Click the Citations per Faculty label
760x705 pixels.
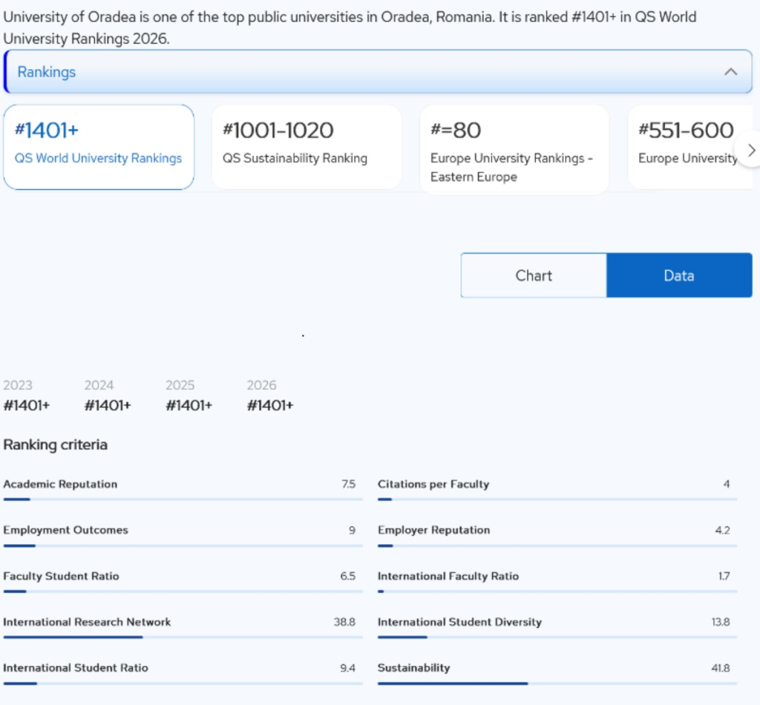coord(433,484)
